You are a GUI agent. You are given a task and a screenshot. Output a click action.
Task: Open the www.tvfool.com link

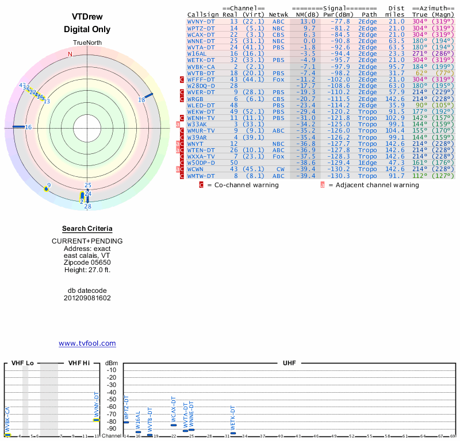87,343
